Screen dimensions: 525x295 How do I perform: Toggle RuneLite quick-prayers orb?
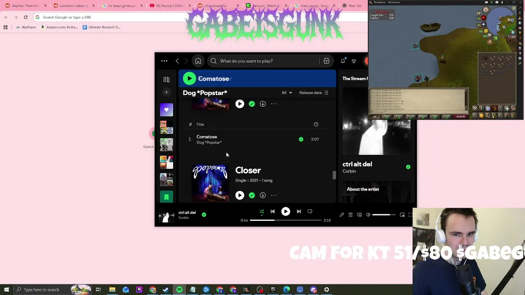(484, 25)
